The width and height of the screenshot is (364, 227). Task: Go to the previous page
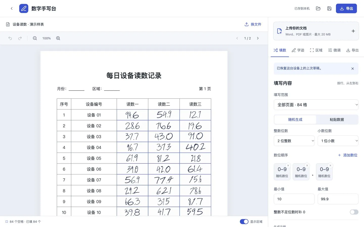pyautogui.click(x=237, y=38)
